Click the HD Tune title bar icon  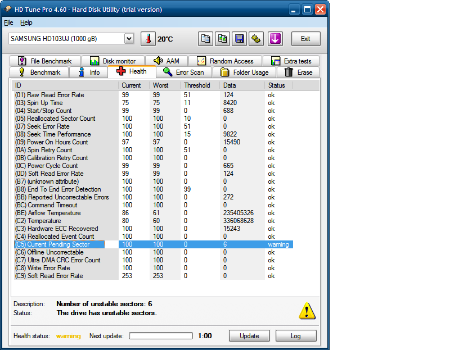pos(7,9)
